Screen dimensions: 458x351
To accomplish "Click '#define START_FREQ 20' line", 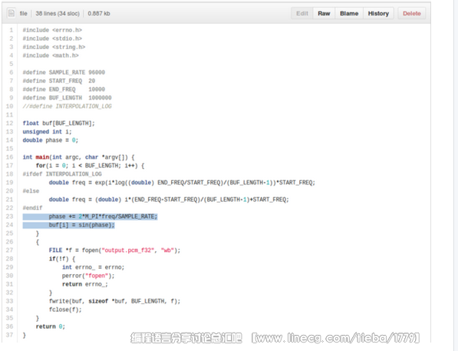I will pyautogui.click(x=59, y=81).
